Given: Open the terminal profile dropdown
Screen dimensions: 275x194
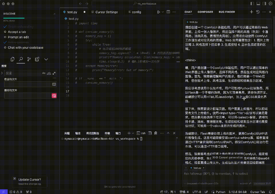Looking at the screenshot, I should [133, 133].
